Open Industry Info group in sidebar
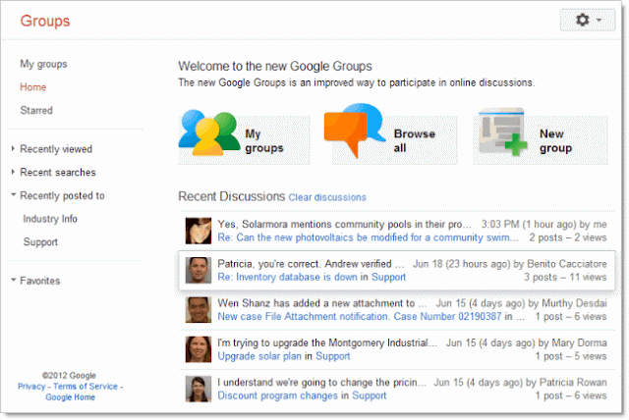This screenshot has height=420, width=629. coord(50,219)
